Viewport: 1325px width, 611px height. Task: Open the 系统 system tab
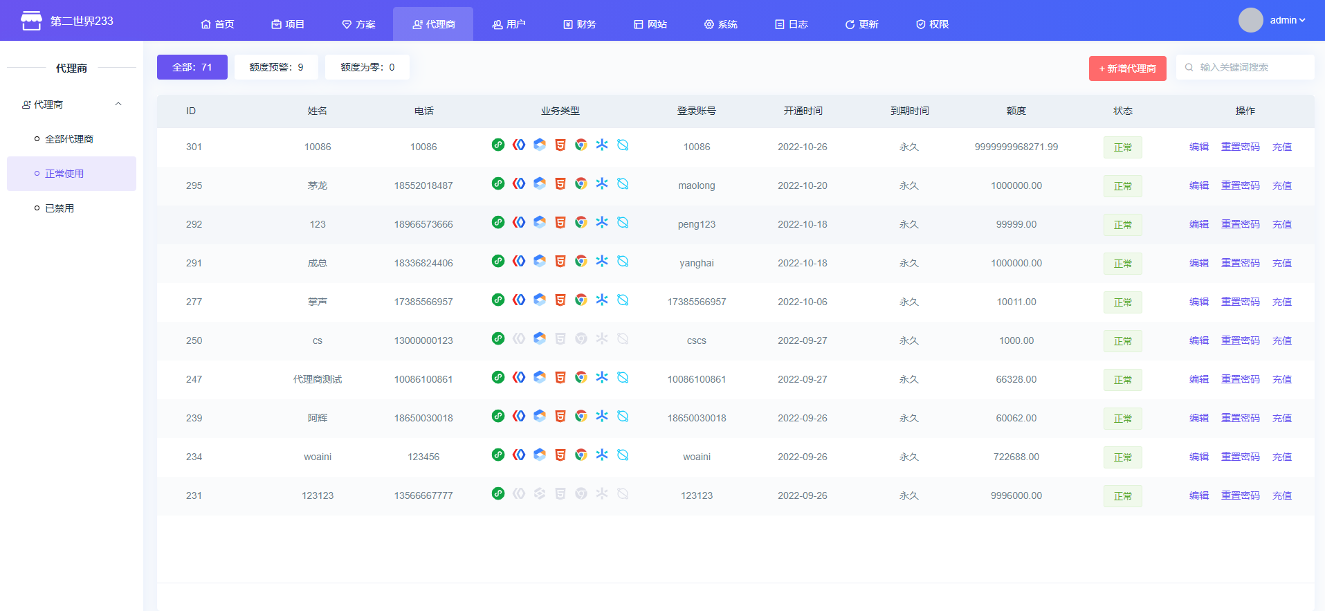(x=721, y=24)
